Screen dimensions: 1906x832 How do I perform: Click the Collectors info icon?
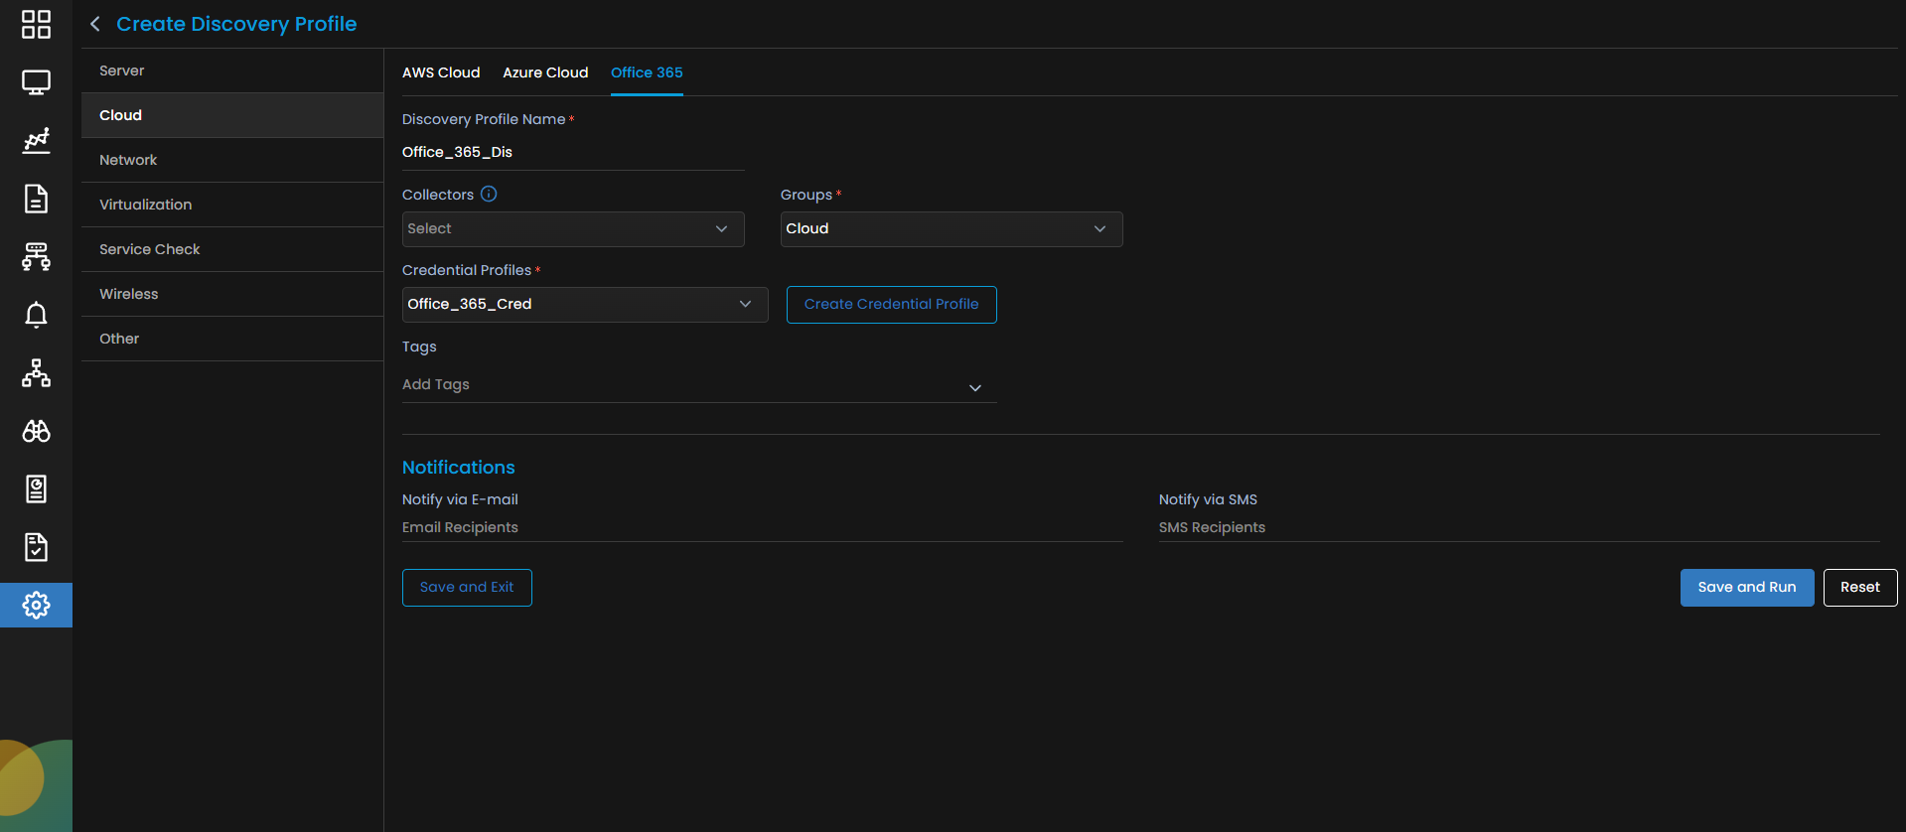(489, 194)
